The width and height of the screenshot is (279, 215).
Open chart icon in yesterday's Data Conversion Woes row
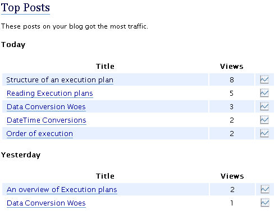click(265, 203)
